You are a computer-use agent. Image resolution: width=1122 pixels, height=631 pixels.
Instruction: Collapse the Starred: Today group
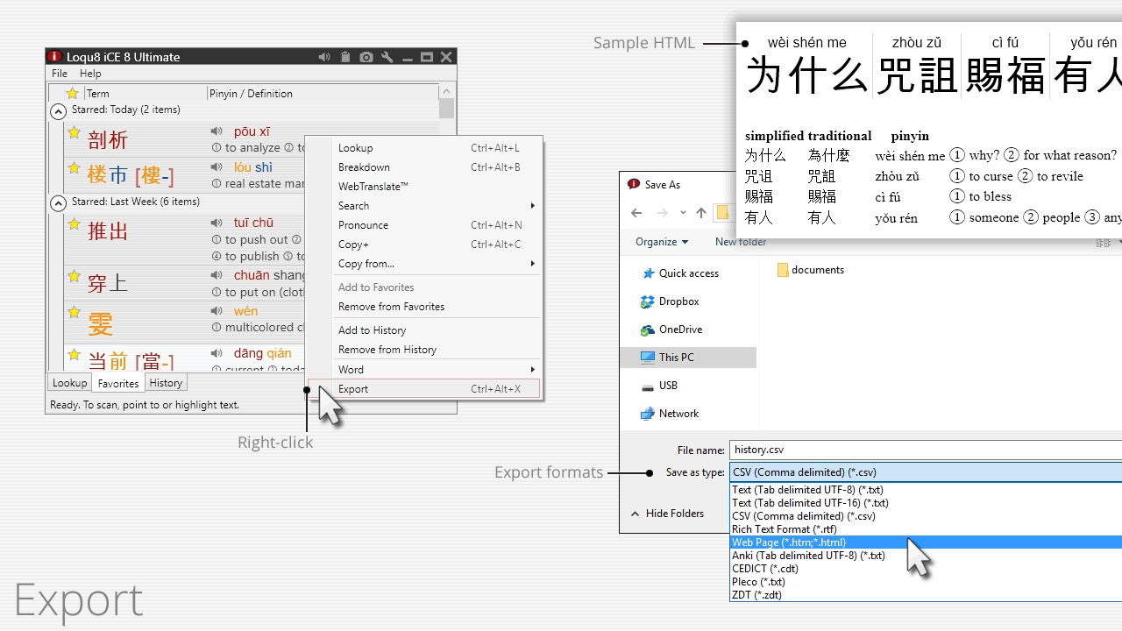58,111
